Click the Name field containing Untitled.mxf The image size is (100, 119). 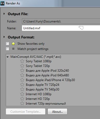pyautogui.click(x=61, y=28)
